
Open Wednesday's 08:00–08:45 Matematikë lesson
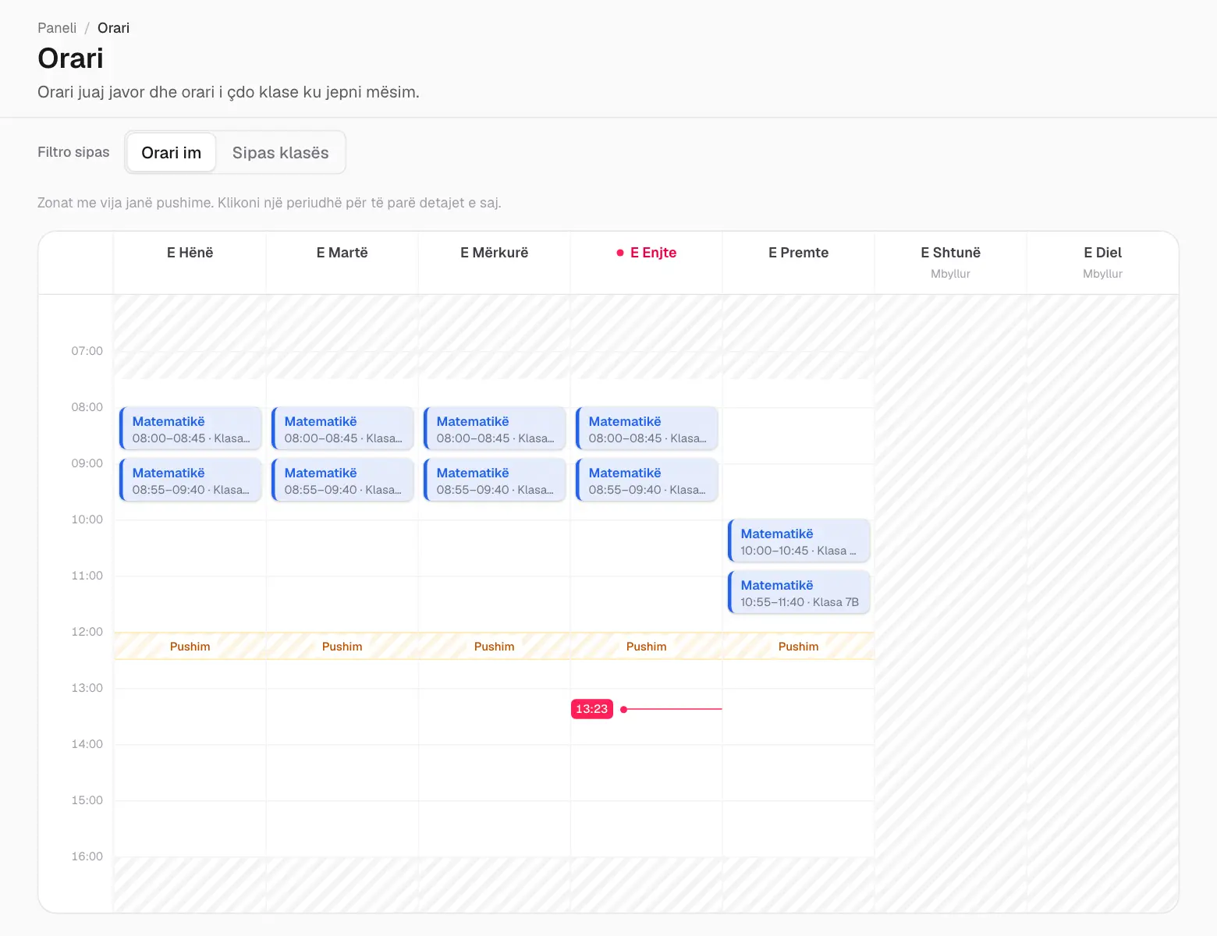495,428
